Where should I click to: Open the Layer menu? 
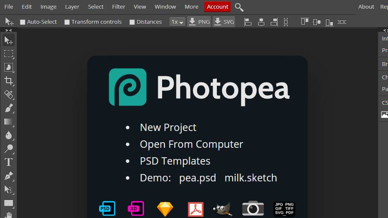point(72,7)
